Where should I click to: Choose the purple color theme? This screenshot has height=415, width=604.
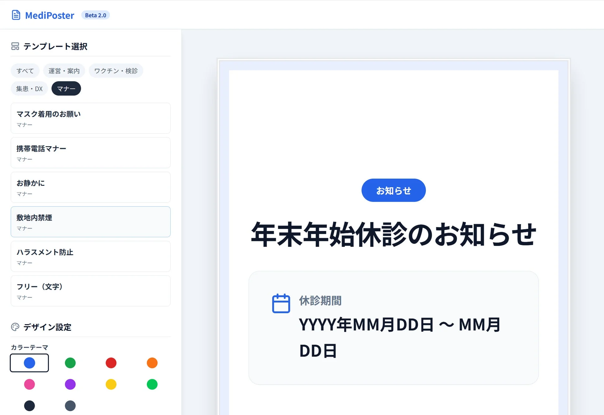pyautogui.click(x=70, y=384)
